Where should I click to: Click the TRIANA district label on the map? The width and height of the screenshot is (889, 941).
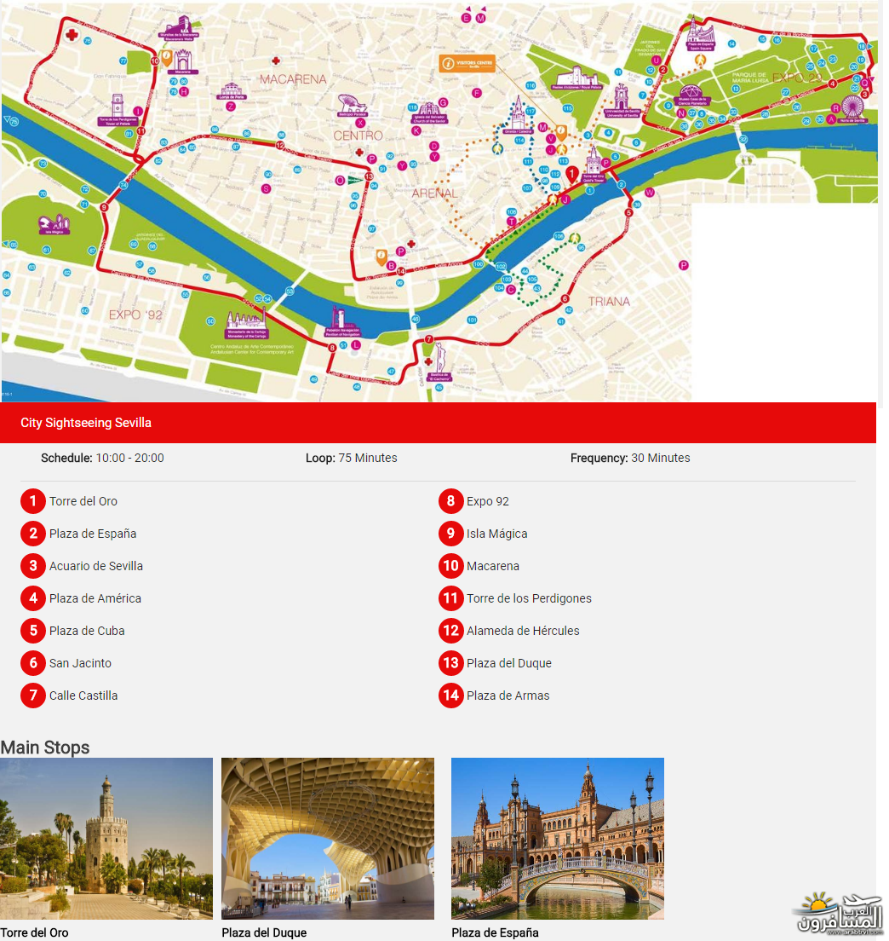pos(609,301)
